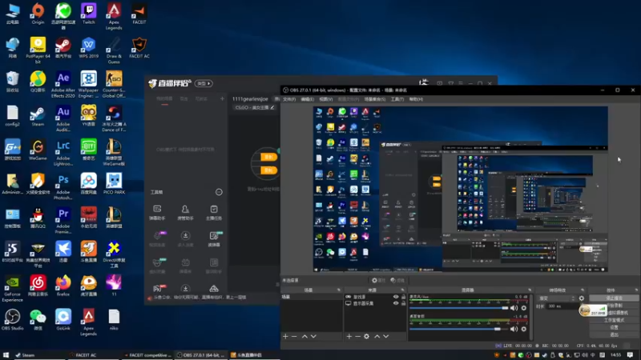Select the niko file icon
The width and height of the screenshot is (641, 360).
tap(114, 319)
